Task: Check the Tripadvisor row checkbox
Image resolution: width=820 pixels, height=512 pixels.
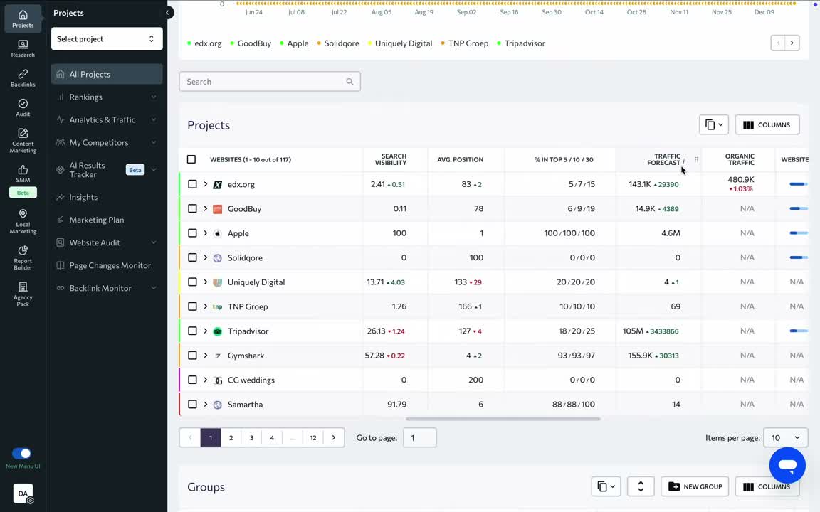Action: click(192, 331)
